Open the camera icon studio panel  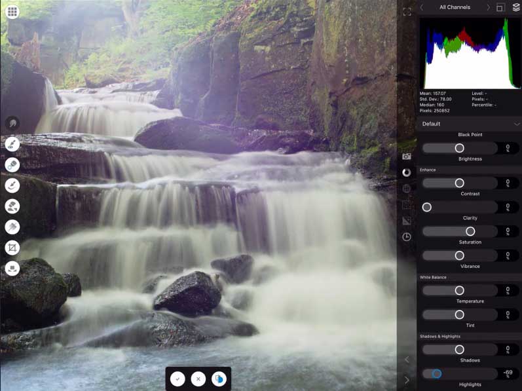point(407,157)
